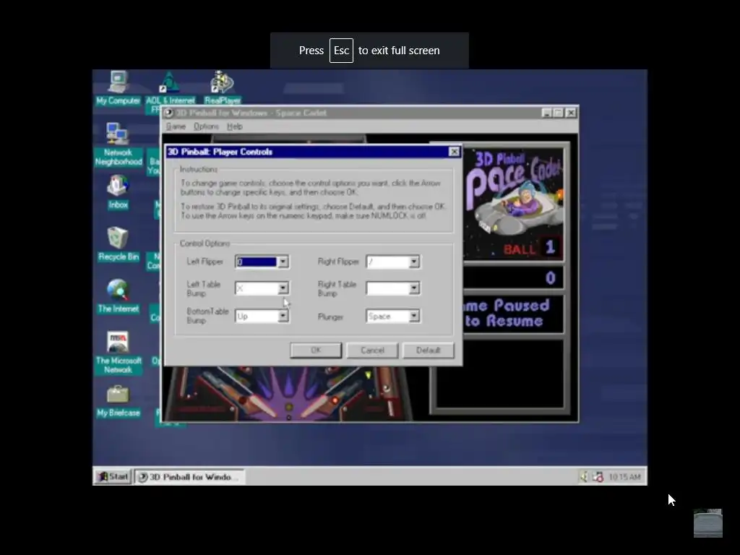Select the Recycle Bin icon
This screenshot has height=555, width=740.
tap(118, 244)
